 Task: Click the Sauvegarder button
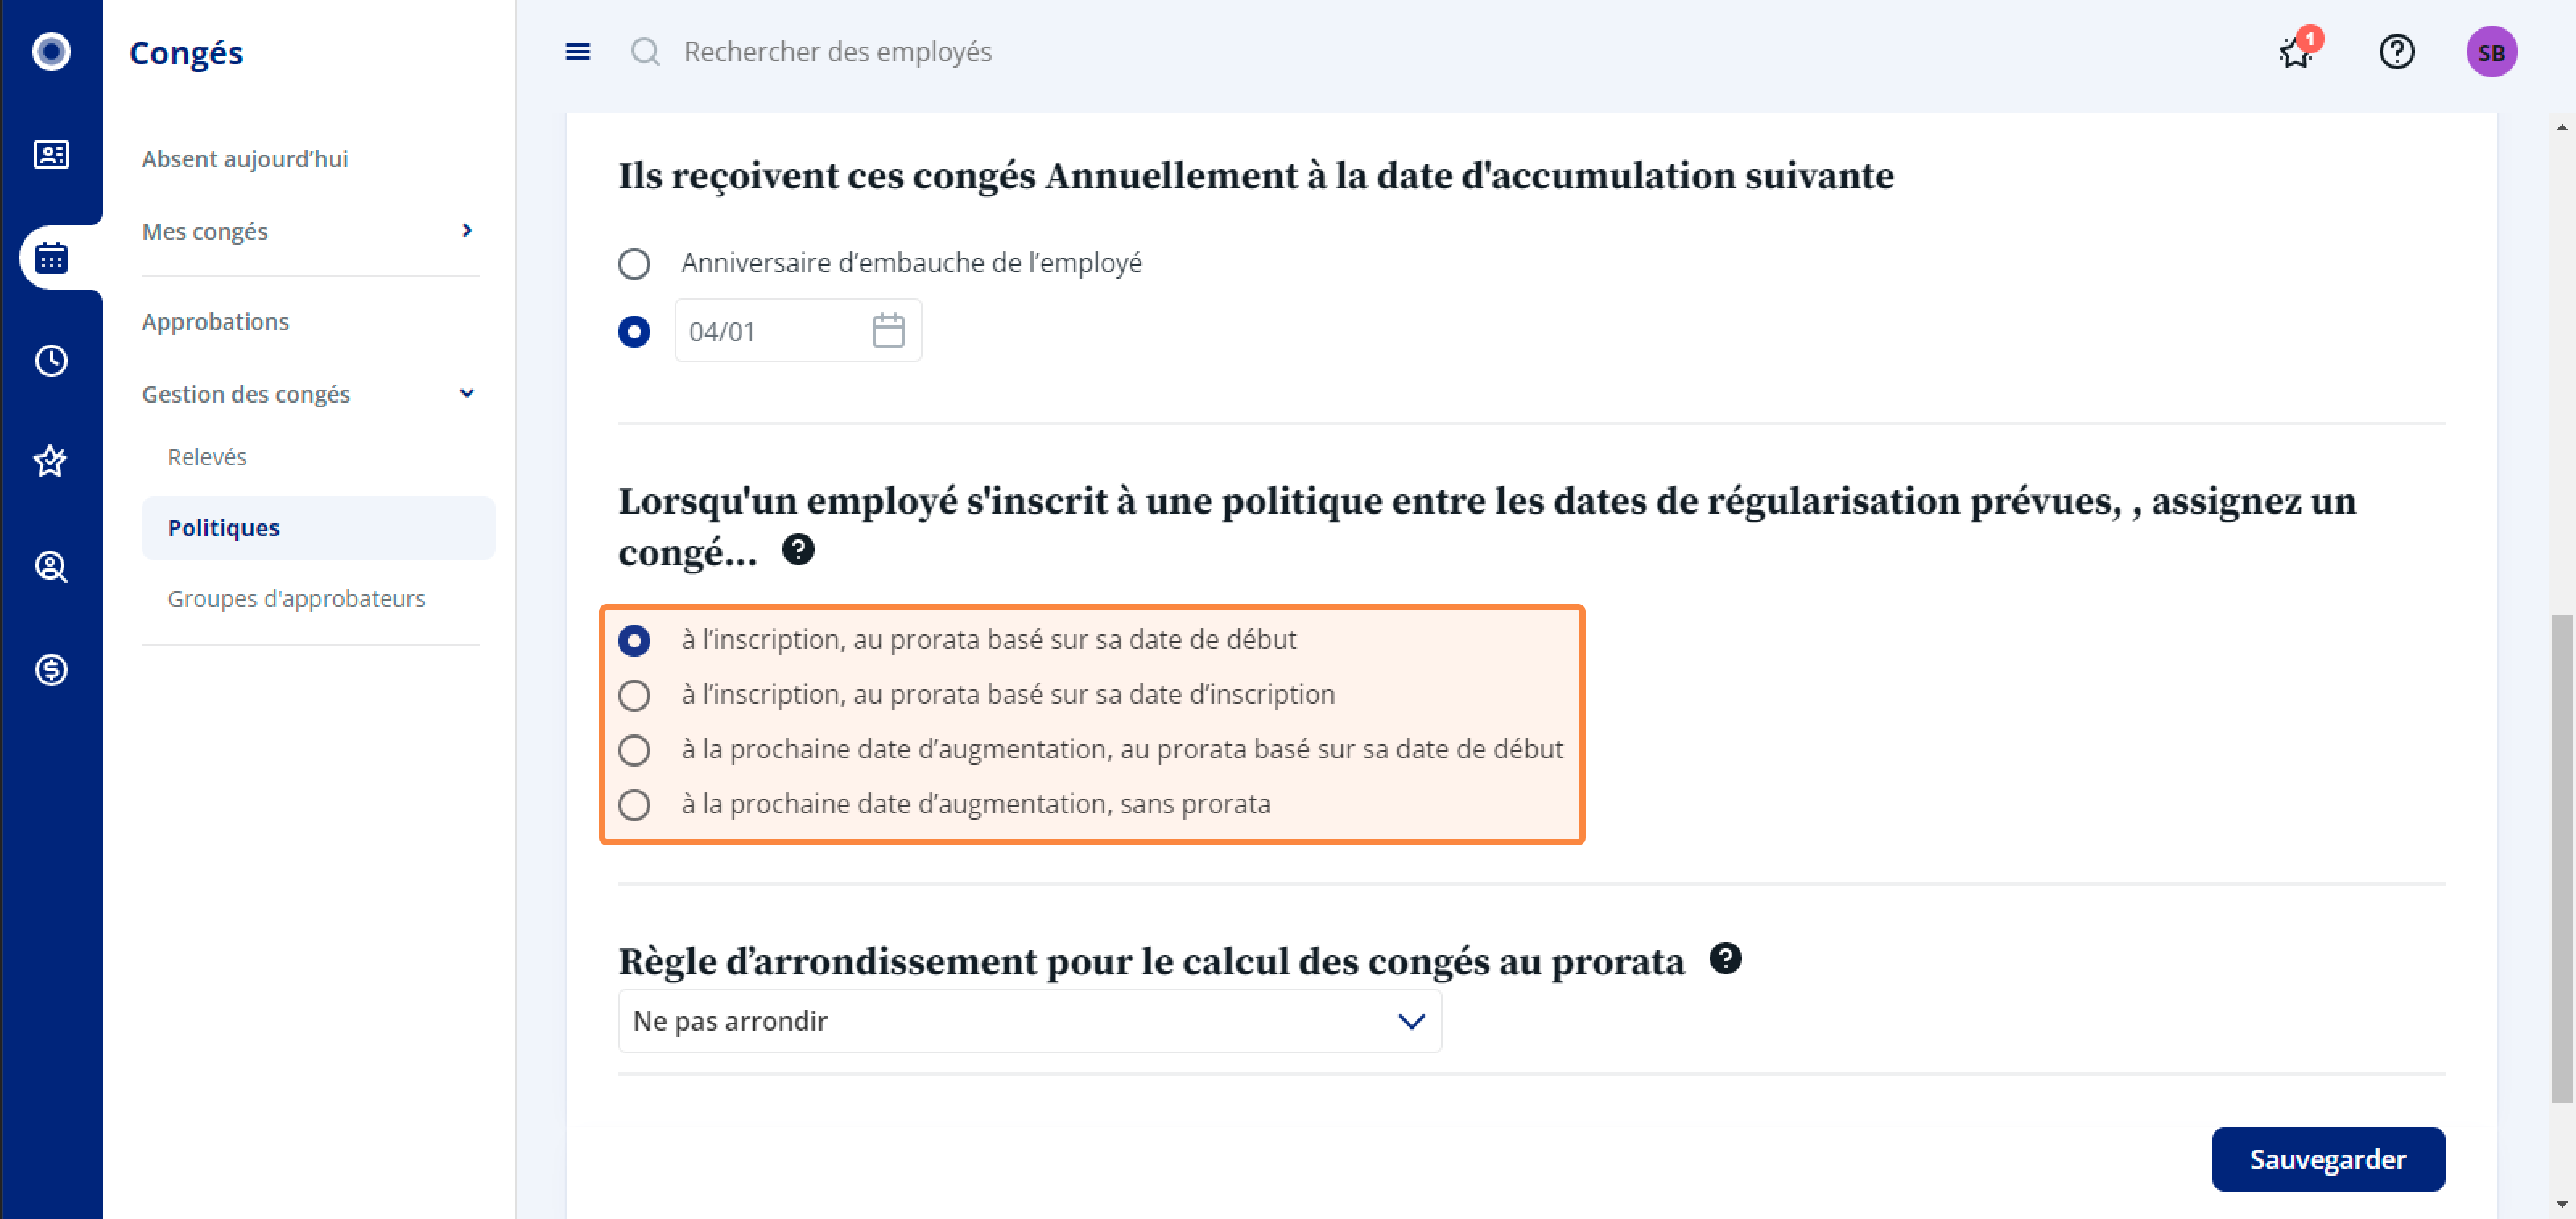2327,1159
